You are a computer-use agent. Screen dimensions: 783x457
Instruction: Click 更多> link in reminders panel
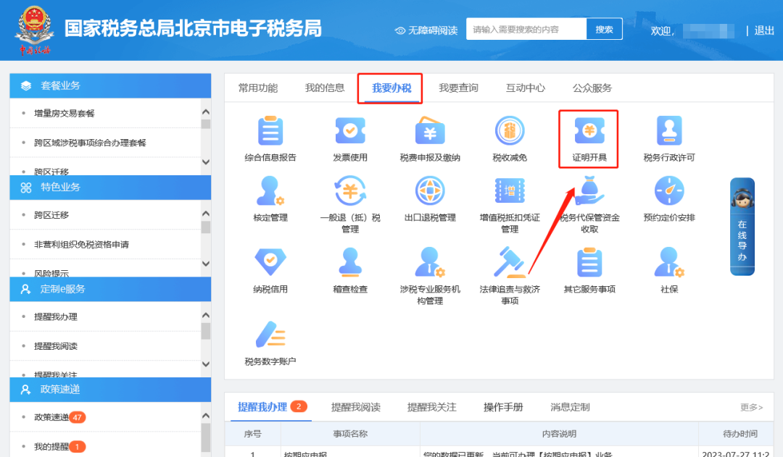(752, 408)
